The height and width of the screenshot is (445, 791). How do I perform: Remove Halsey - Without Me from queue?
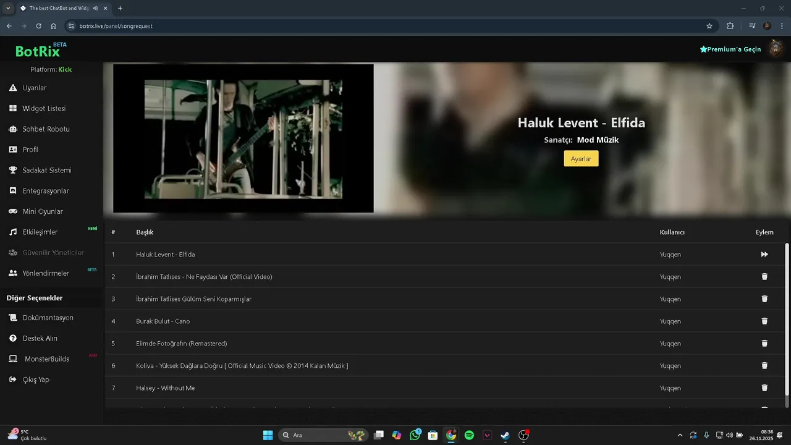[764, 388]
